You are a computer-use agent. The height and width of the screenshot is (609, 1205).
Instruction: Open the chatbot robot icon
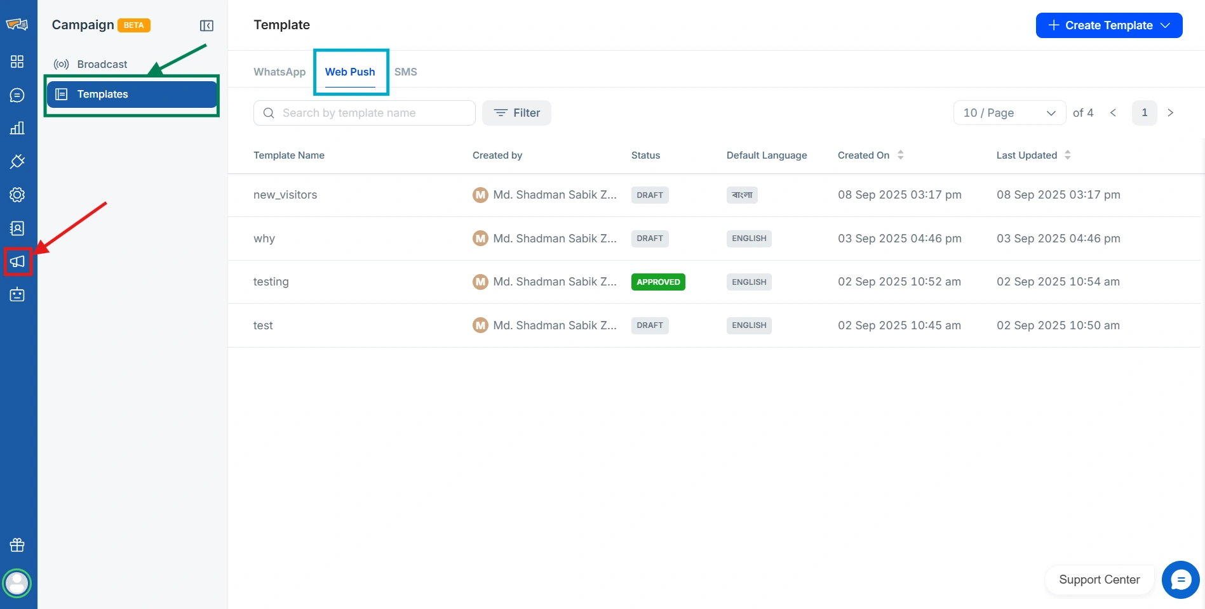(17, 294)
